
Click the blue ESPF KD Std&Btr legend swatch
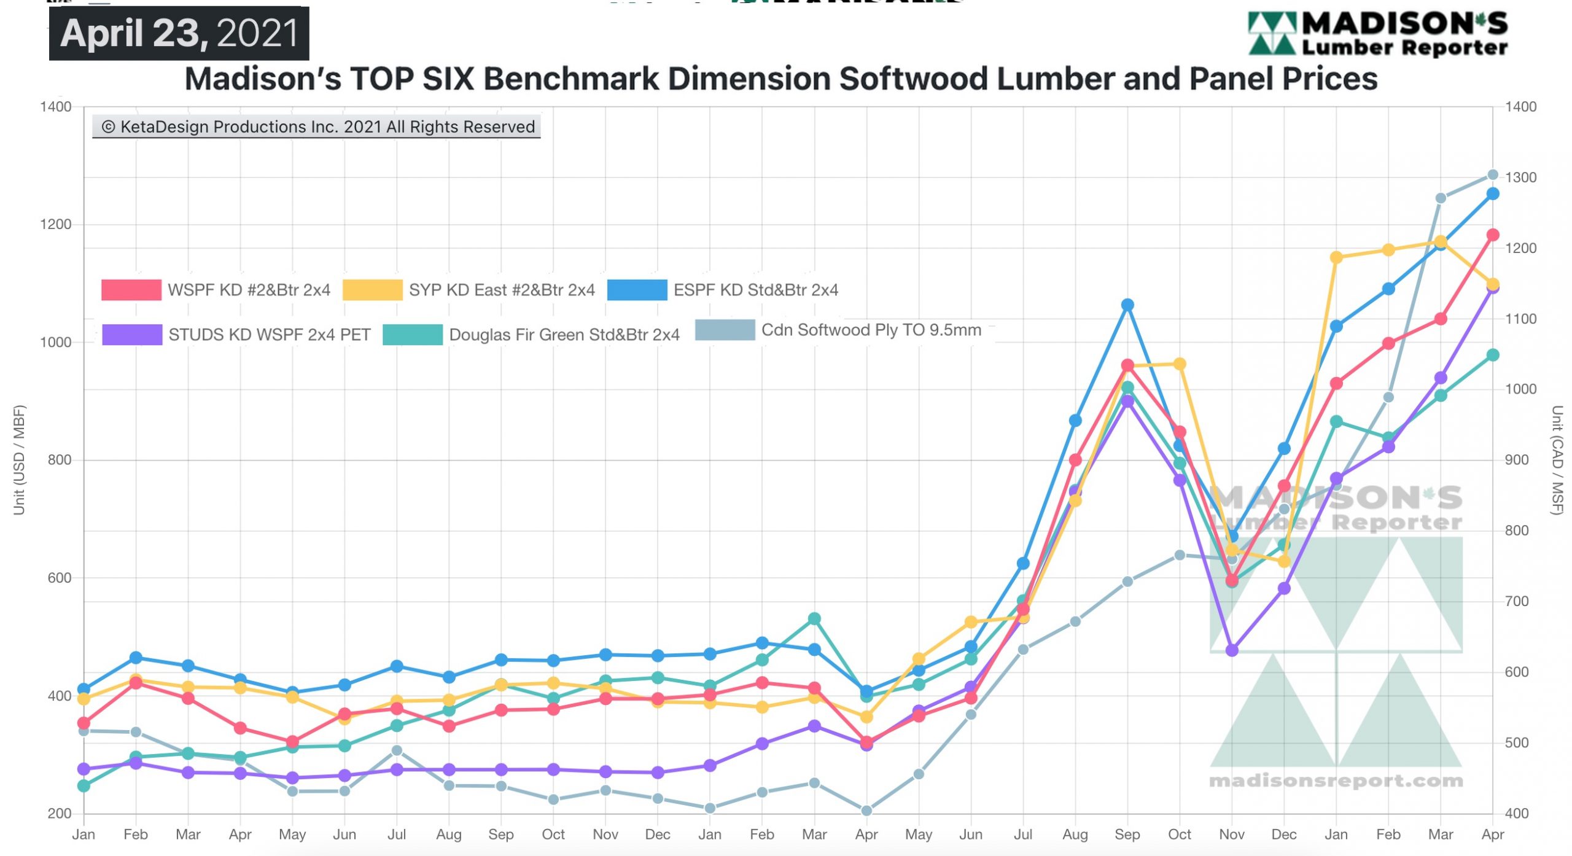coord(637,290)
